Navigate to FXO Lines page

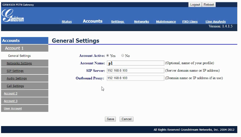190,22
